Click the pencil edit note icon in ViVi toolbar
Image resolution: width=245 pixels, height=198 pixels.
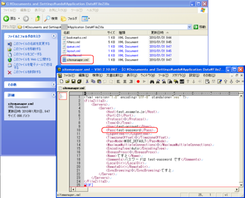(x=219, y=82)
